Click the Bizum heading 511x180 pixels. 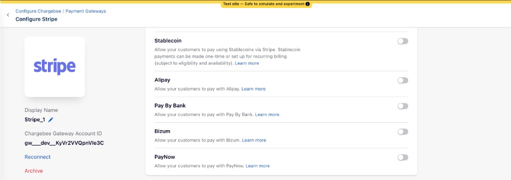click(162, 131)
